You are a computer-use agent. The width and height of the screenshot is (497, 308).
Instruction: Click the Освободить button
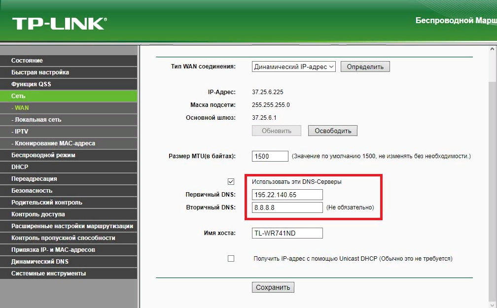click(332, 131)
